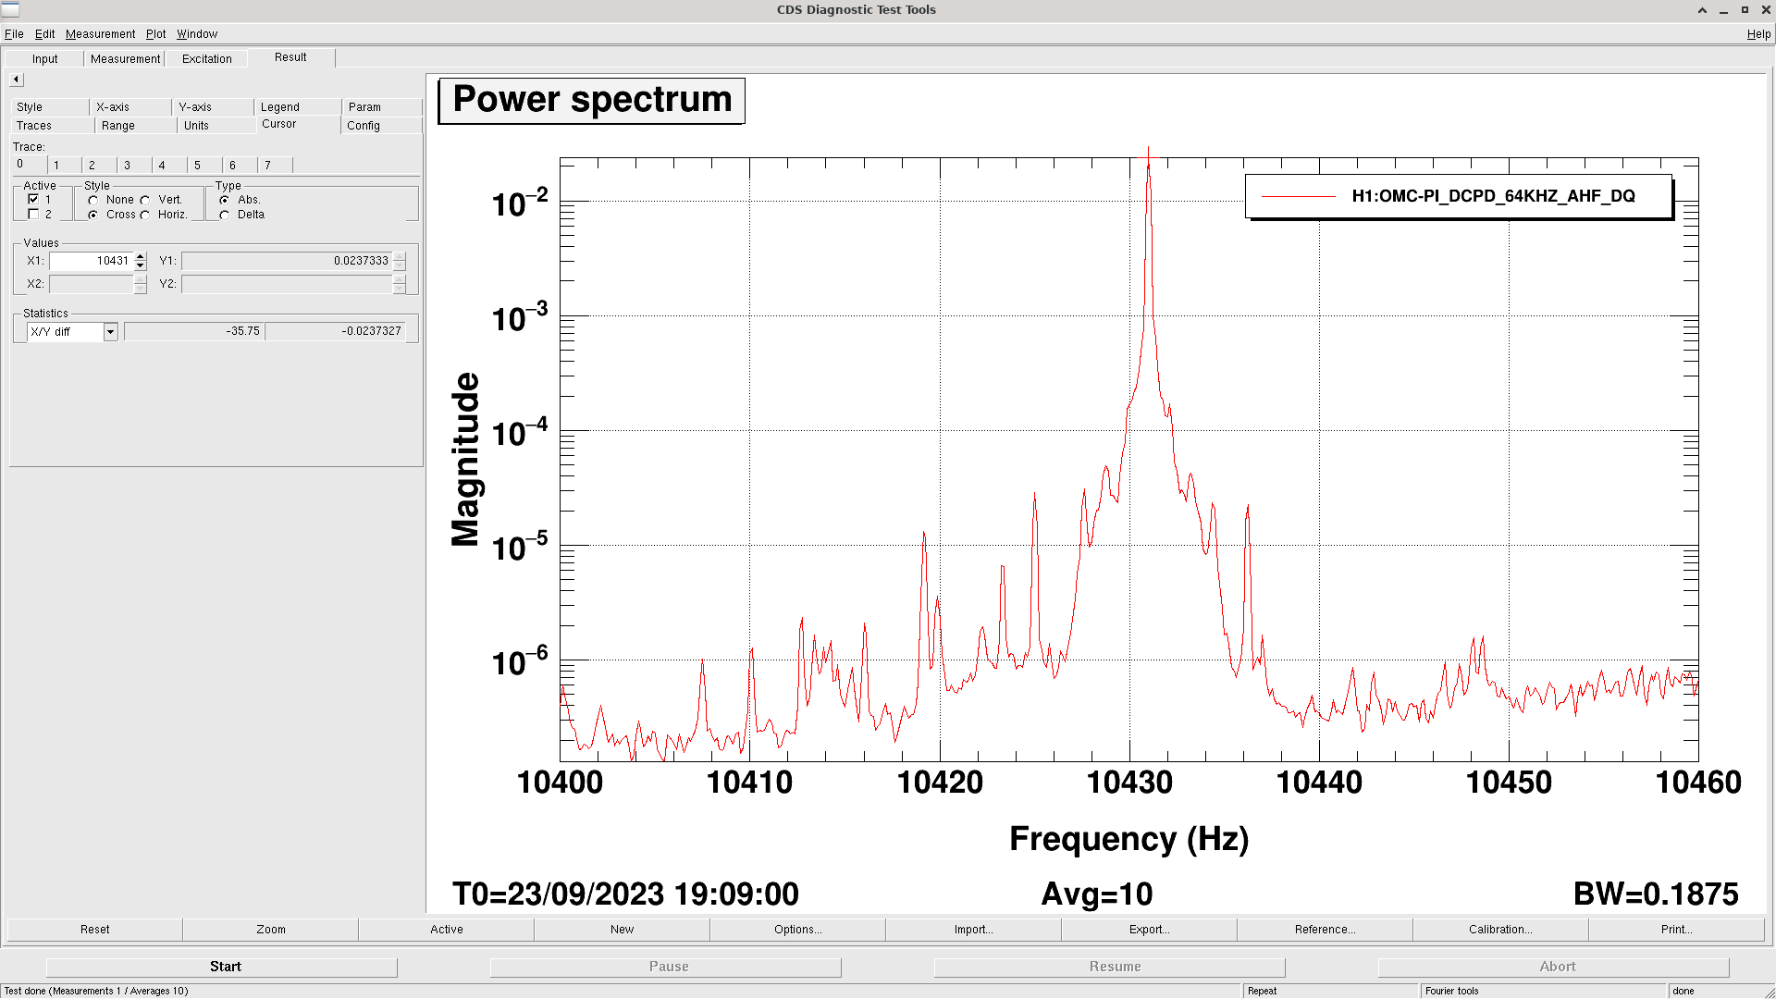
Task: Switch to the Input tab
Action: [x=44, y=59]
